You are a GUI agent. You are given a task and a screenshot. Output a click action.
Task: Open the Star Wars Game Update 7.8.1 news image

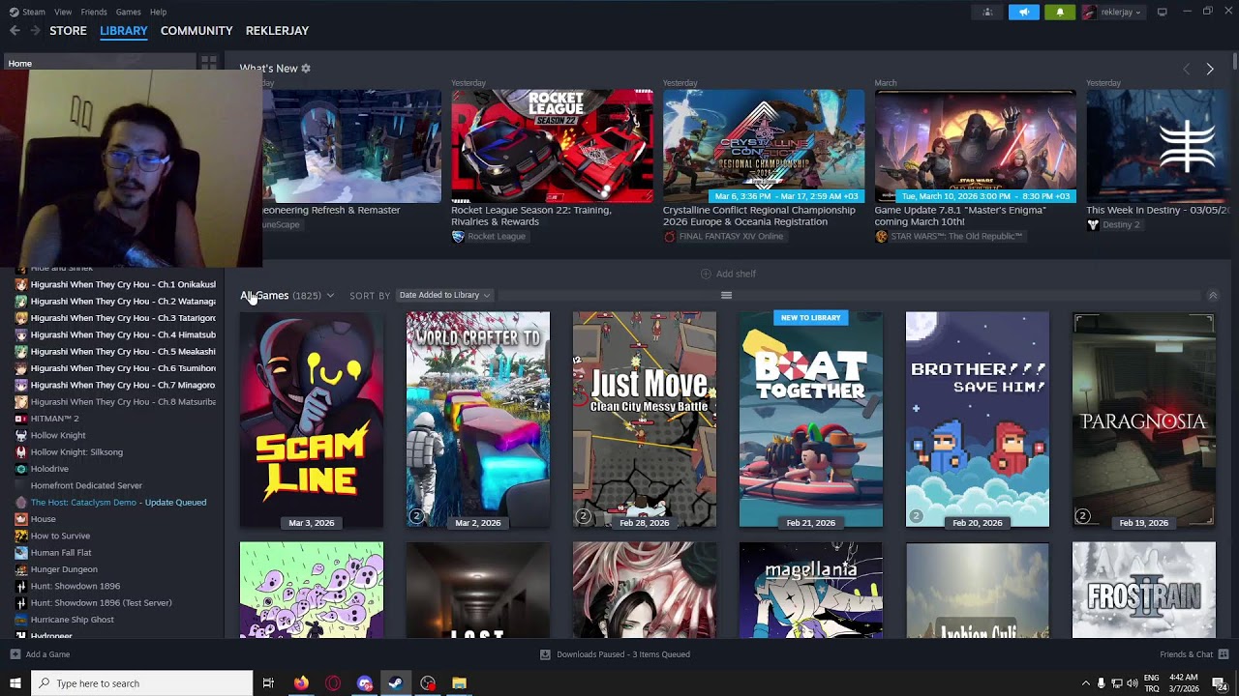click(976, 146)
